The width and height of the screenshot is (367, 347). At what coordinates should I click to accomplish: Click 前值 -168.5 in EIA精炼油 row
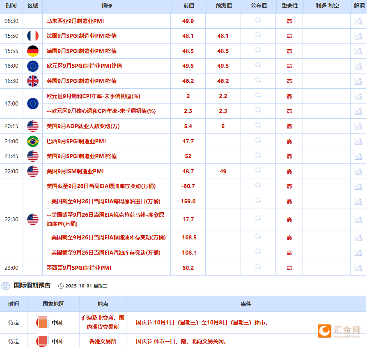pyautogui.click(x=188, y=237)
